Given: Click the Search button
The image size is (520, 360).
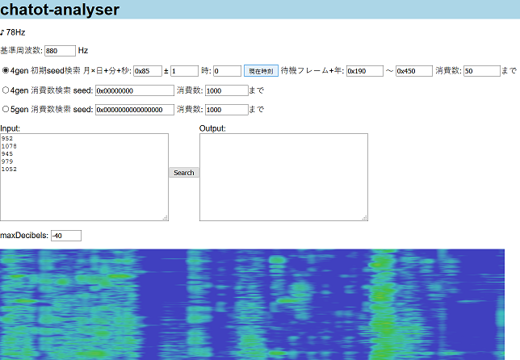Looking at the screenshot, I should (184, 173).
